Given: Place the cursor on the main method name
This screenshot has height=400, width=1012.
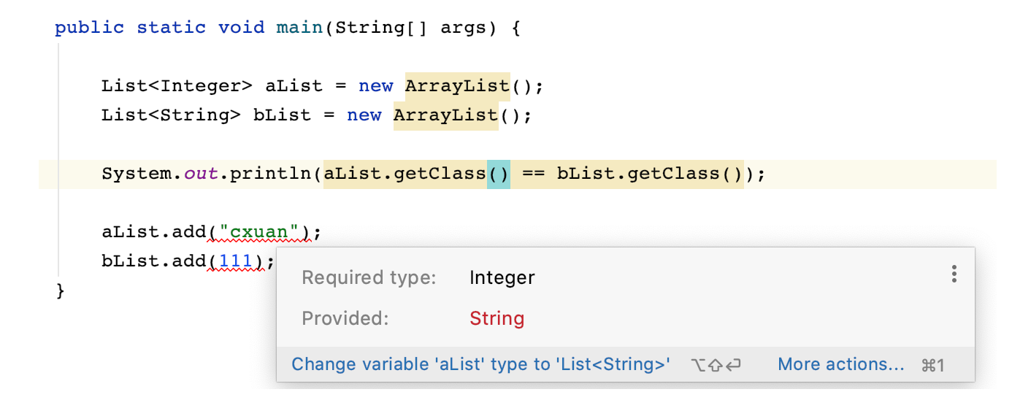Looking at the screenshot, I should [299, 28].
